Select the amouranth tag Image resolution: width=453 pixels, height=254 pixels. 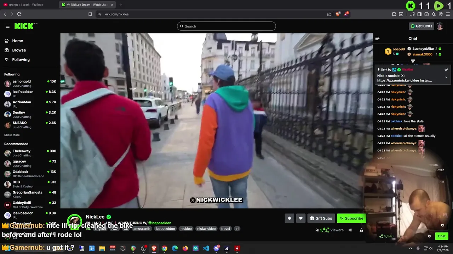click(x=142, y=229)
